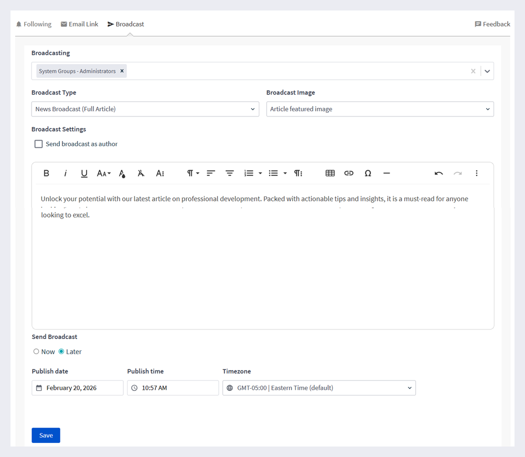Open the Feedback link
The width and height of the screenshot is (525, 457).
492,24
